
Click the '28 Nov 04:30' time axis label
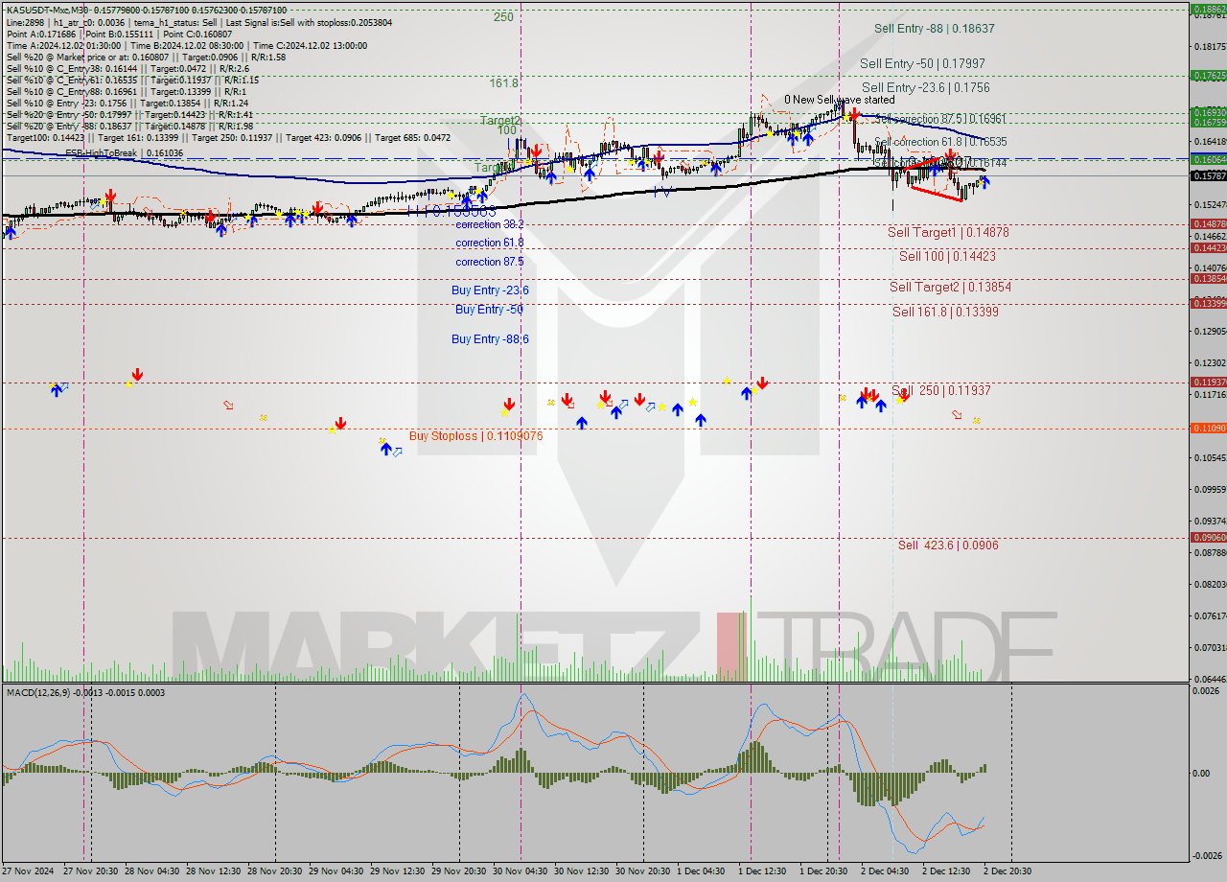[x=152, y=871]
